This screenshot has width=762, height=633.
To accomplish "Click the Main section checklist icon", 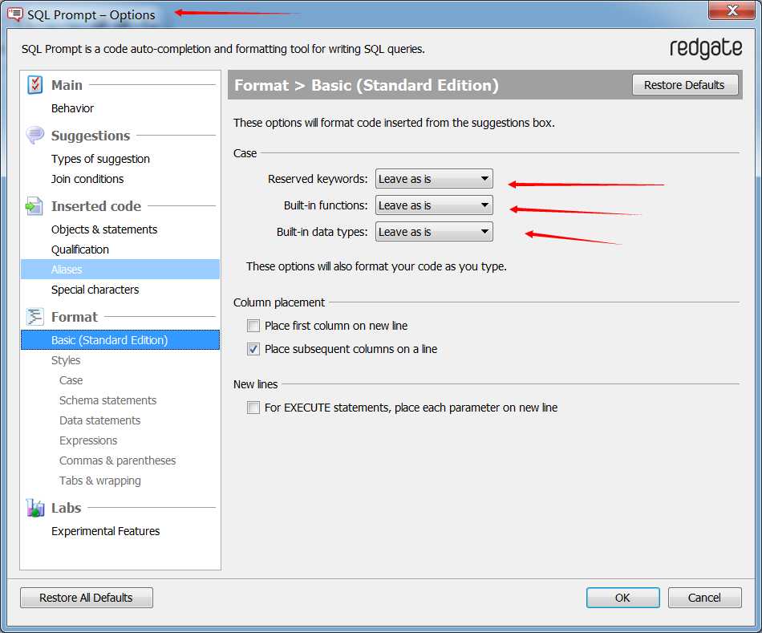I will click(x=34, y=85).
